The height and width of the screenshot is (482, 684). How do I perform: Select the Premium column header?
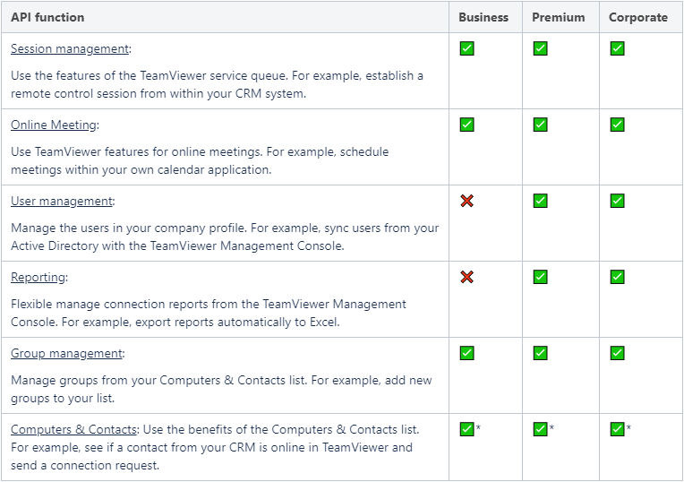pos(559,17)
